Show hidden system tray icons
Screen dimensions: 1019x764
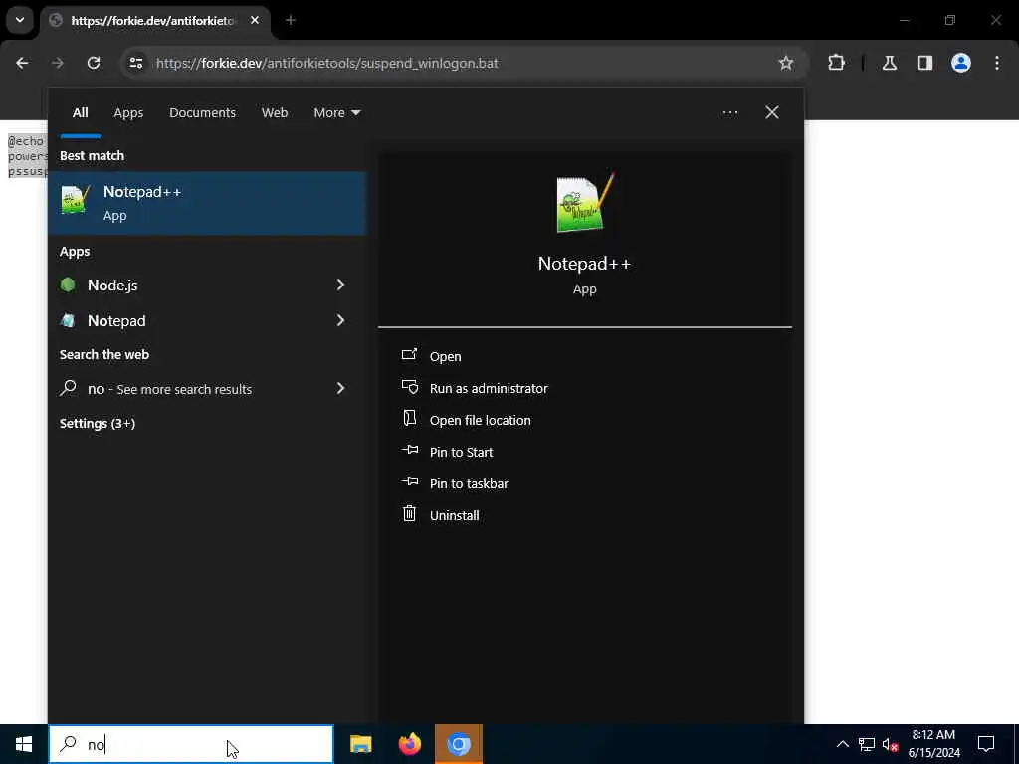click(x=842, y=744)
